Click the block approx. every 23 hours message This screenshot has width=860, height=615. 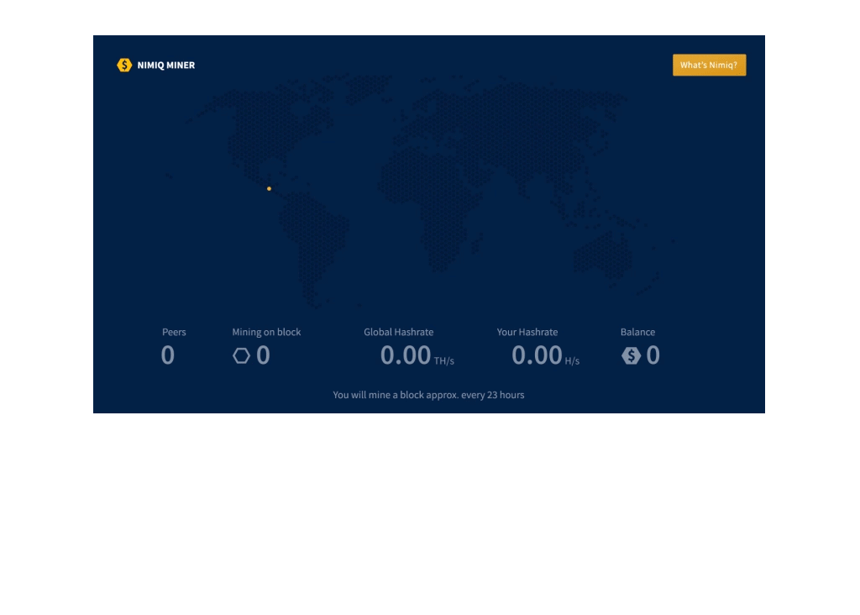point(428,395)
